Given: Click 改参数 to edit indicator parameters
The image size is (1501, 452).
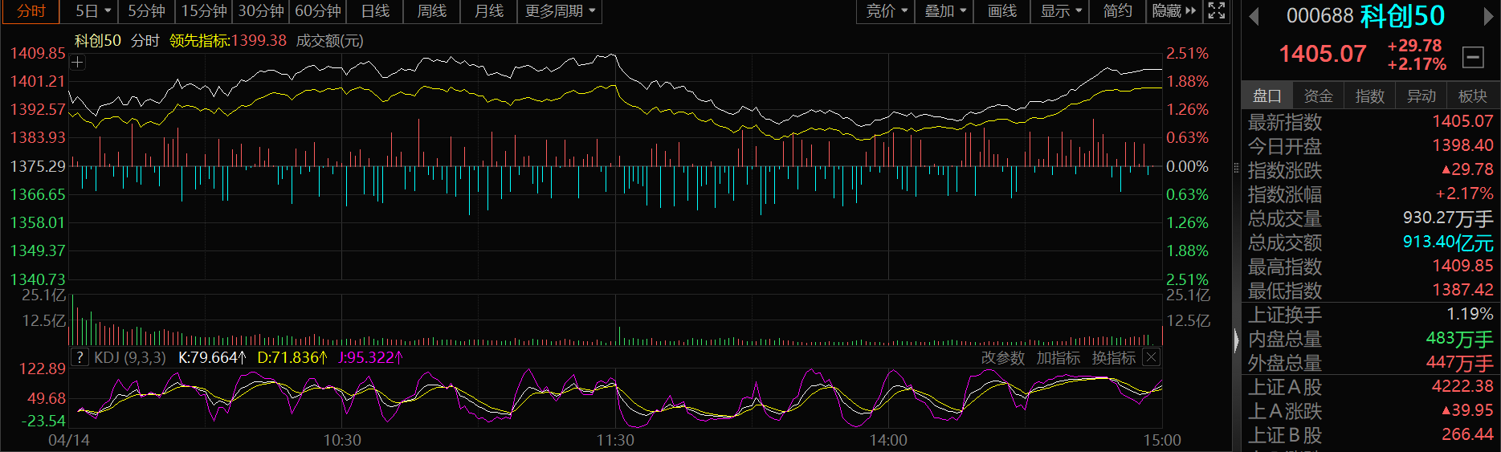Looking at the screenshot, I should click(1002, 357).
